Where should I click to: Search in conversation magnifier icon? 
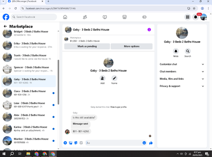(x=188, y=51)
